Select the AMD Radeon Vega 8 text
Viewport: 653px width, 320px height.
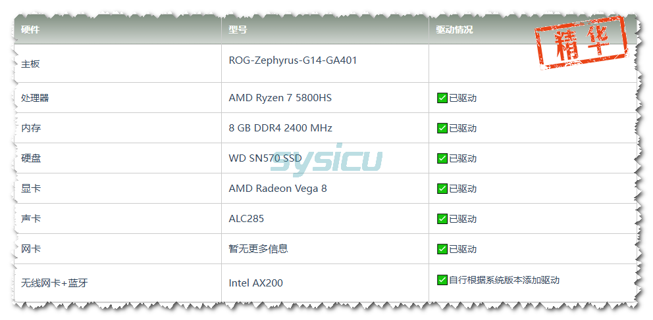click(x=278, y=189)
